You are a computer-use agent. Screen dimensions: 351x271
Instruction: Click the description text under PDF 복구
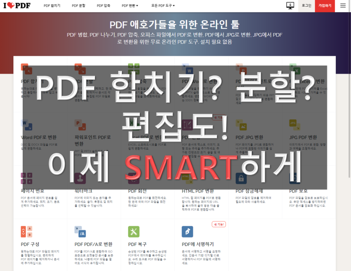[147, 257]
